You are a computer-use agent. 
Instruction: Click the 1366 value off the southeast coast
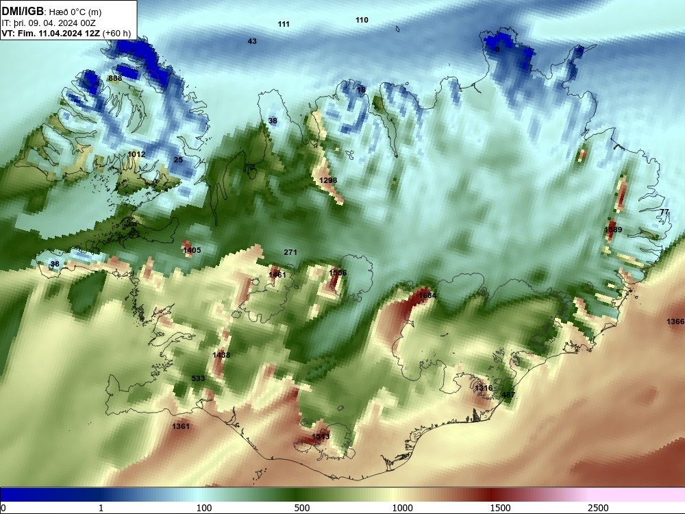coord(675,321)
